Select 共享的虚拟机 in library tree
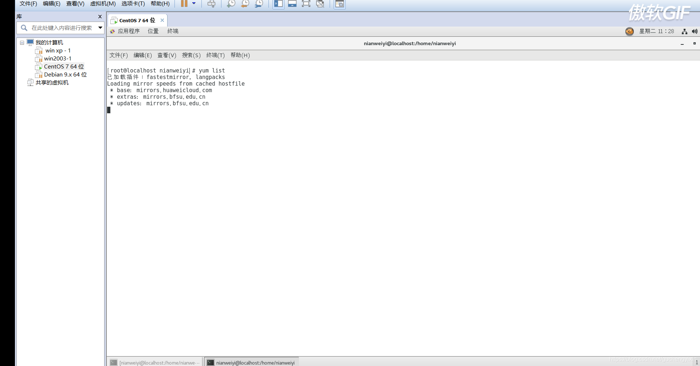Image resolution: width=700 pixels, height=366 pixels. 52,83
